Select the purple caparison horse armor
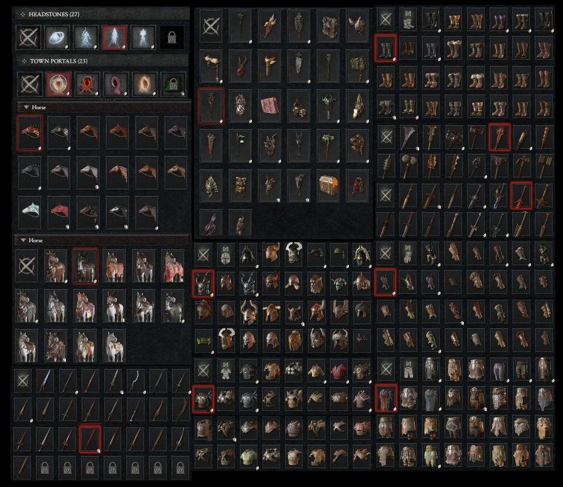This screenshot has width=563, height=487. tap(85, 306)
